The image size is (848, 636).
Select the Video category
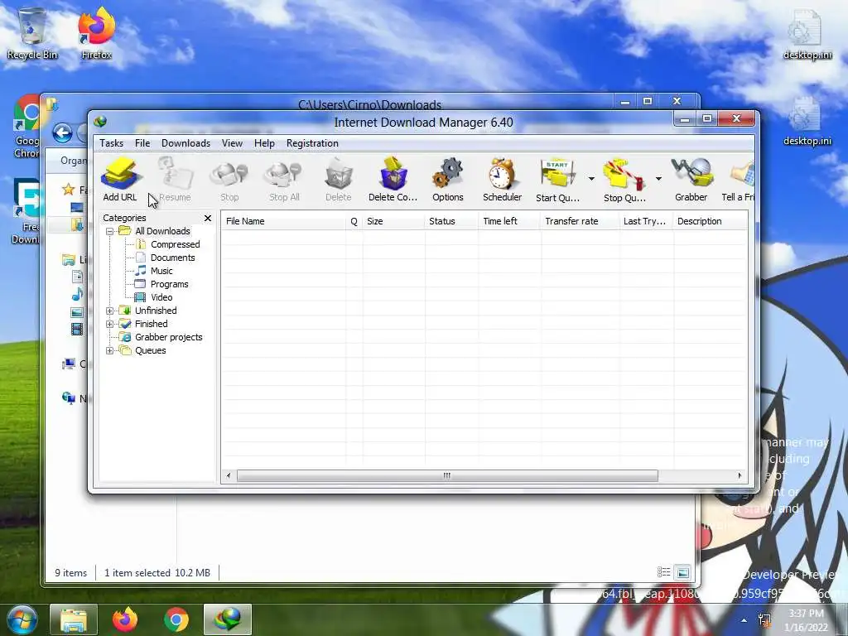[161, 297]
